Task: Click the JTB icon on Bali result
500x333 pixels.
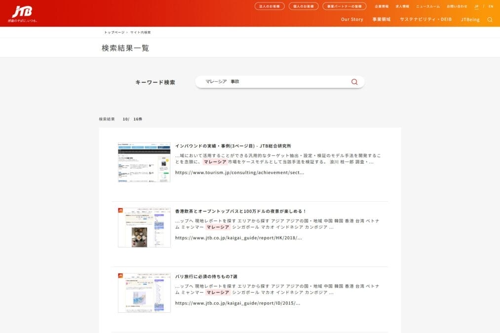Action: click(x=120, y=275)
